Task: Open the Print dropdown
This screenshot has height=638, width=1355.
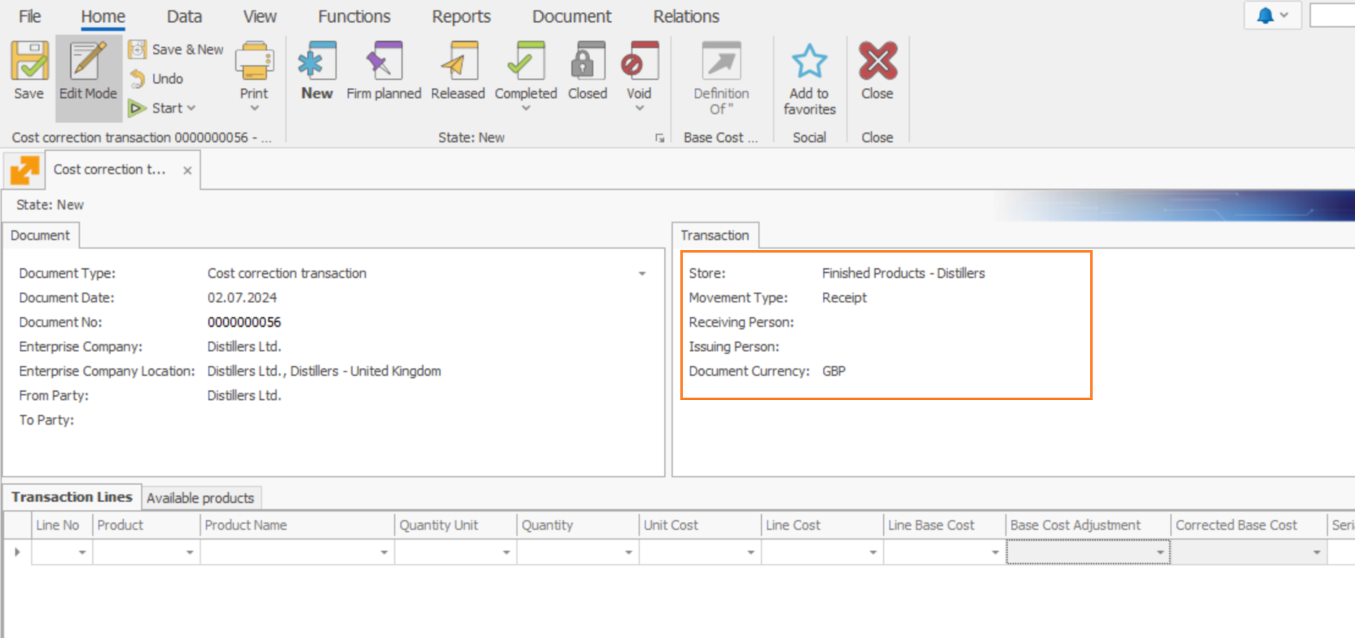Action: coord(254,77)
